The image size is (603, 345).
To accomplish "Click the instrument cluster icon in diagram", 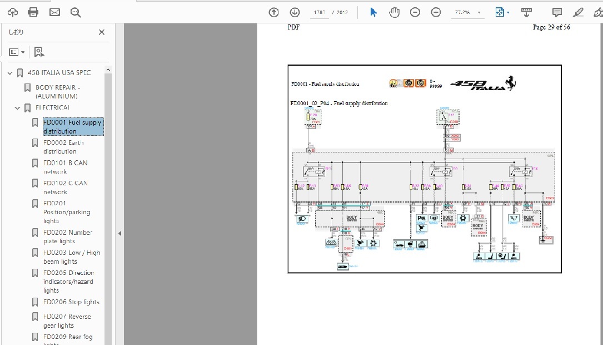I will click(331, 243).
